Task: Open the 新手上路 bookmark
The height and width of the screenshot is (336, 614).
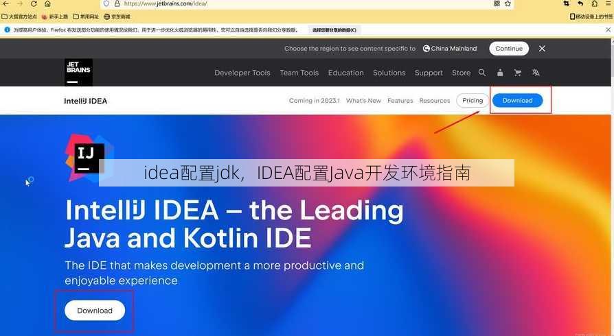Action: [55, 17]
